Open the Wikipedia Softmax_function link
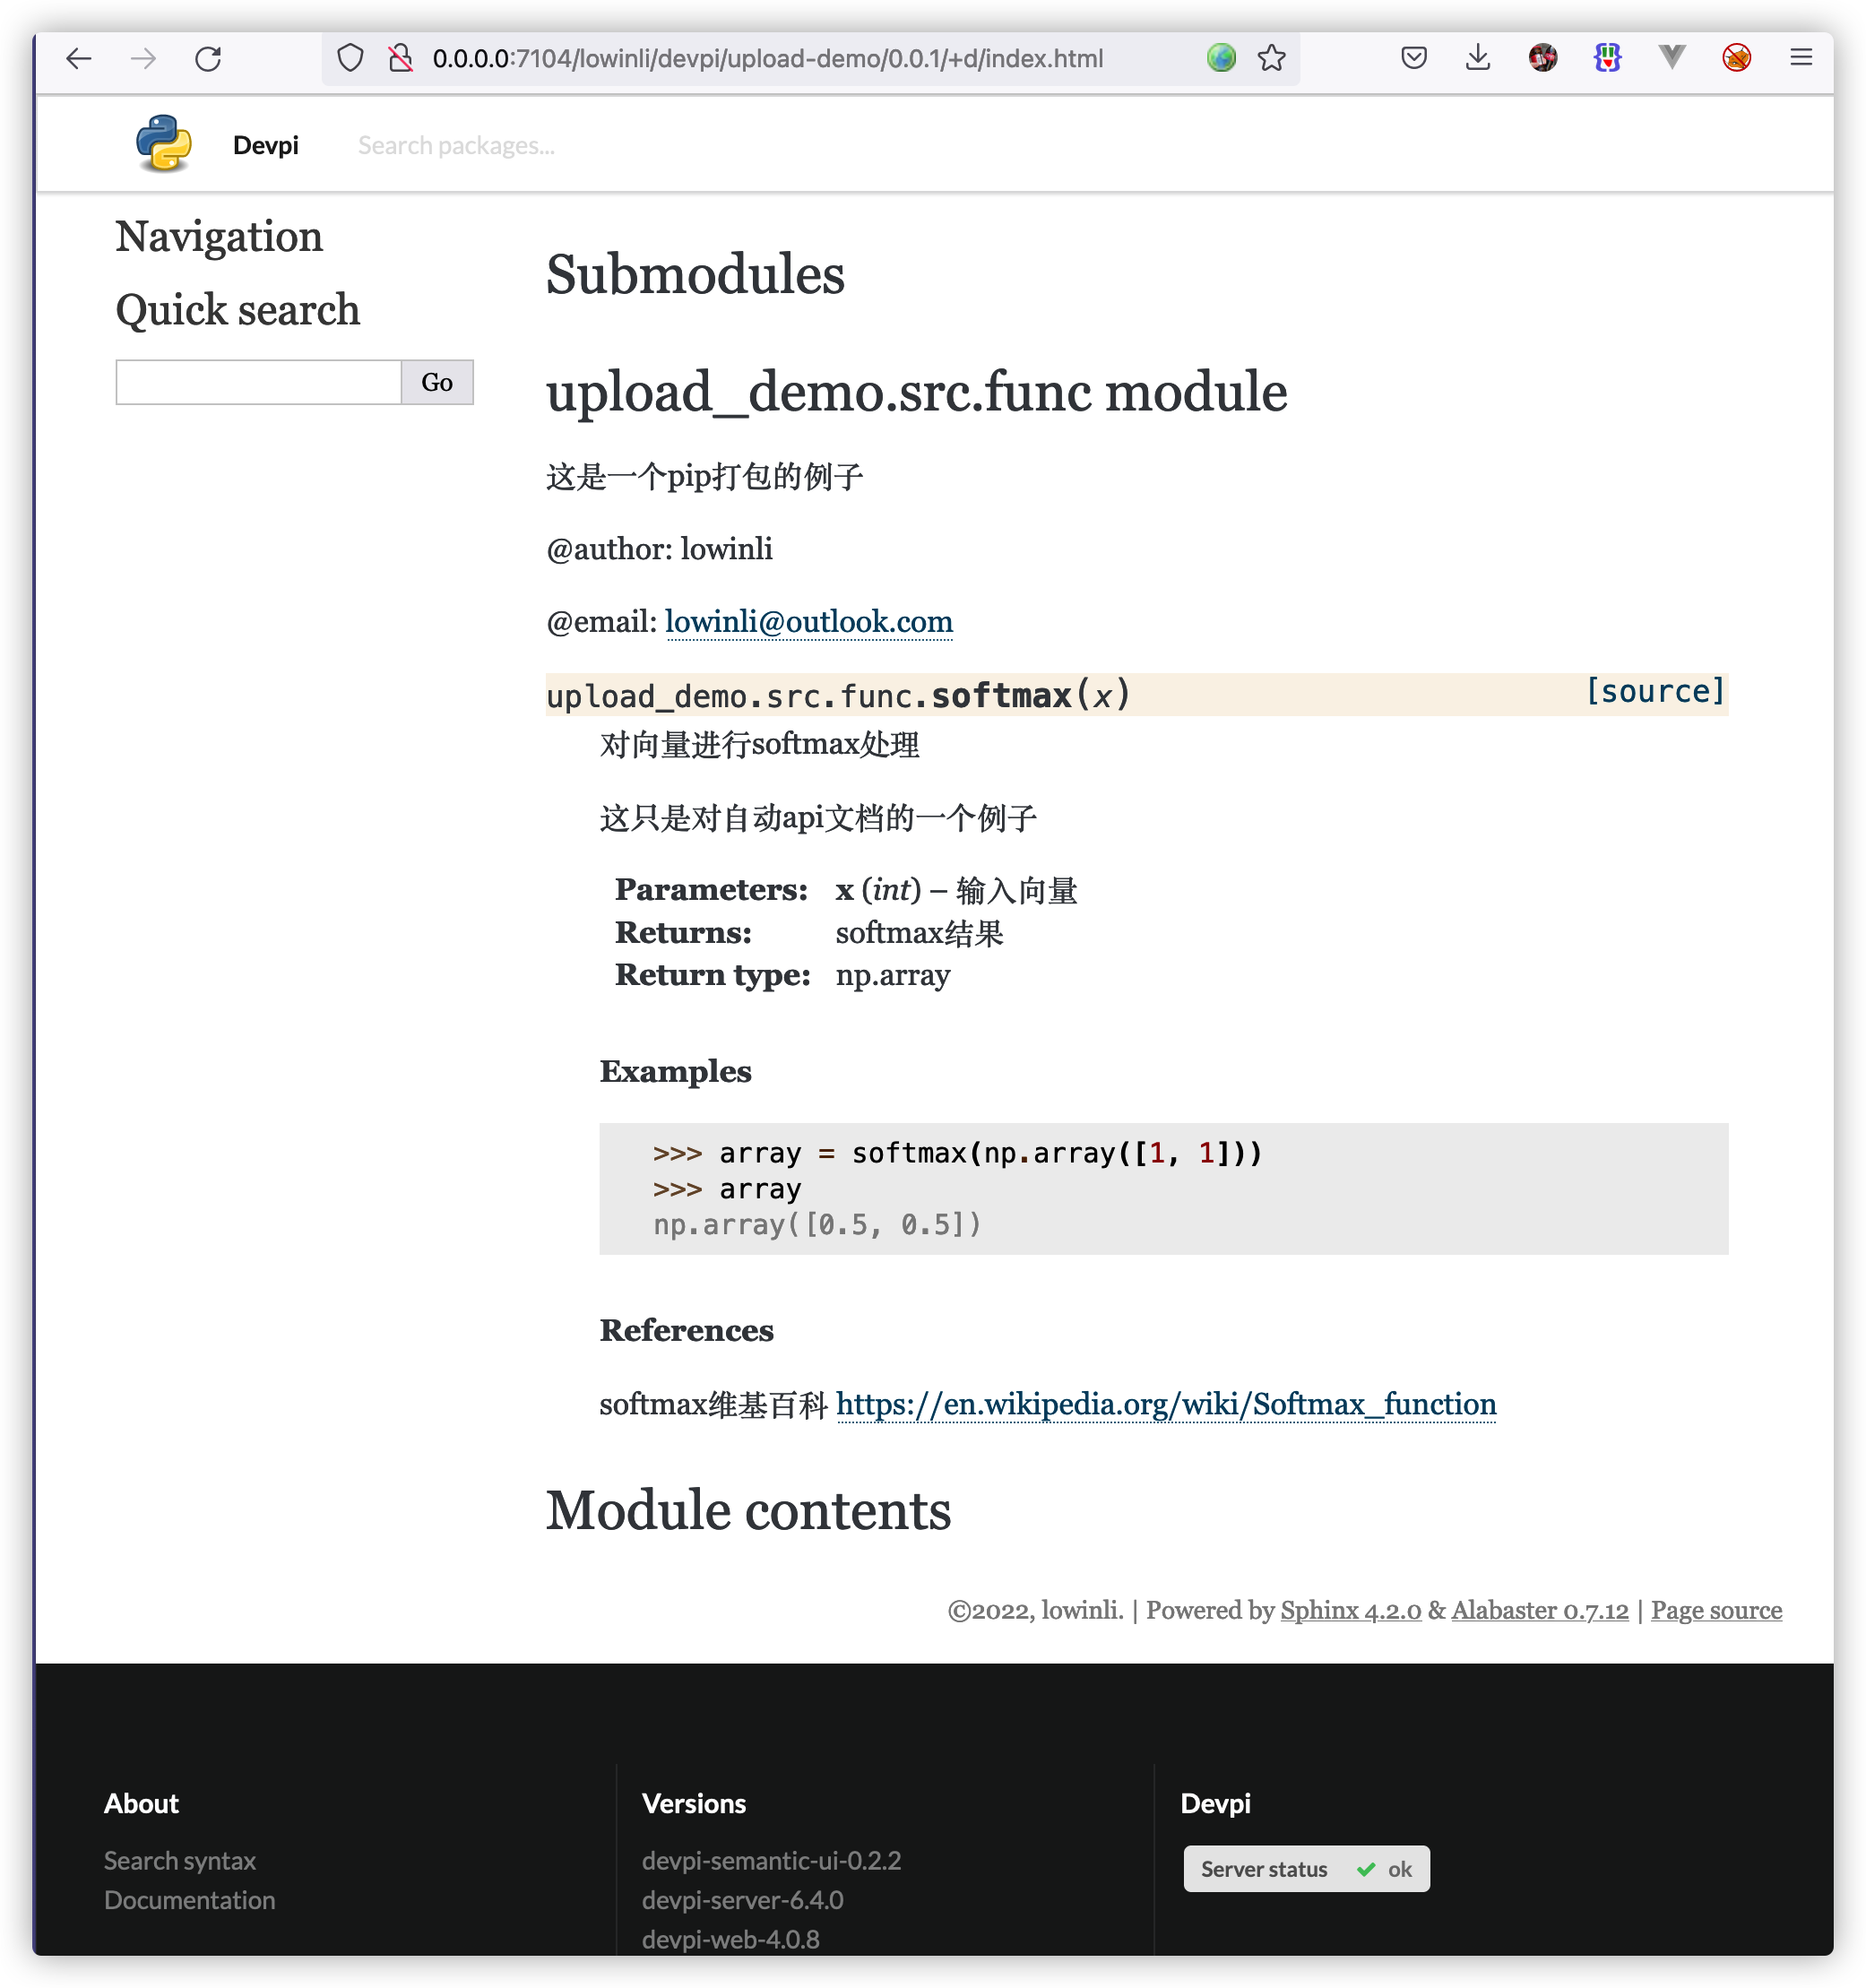 1165,1404
